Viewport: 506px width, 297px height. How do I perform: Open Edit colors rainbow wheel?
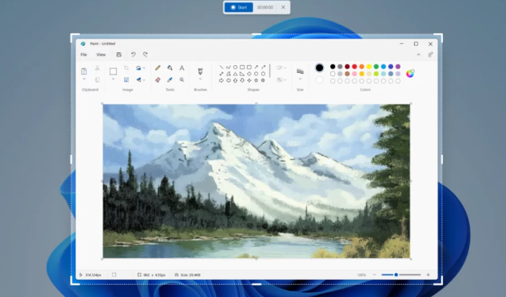click(x=410, y=73)
